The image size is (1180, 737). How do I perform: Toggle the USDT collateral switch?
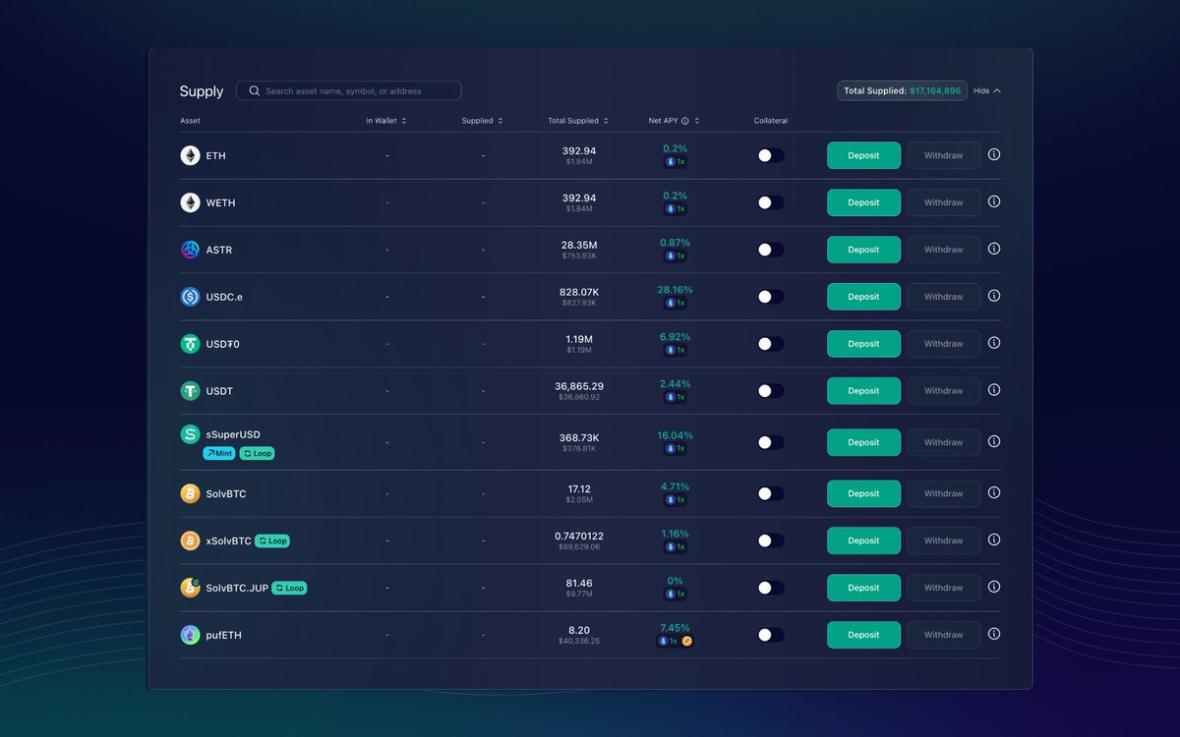771,390
